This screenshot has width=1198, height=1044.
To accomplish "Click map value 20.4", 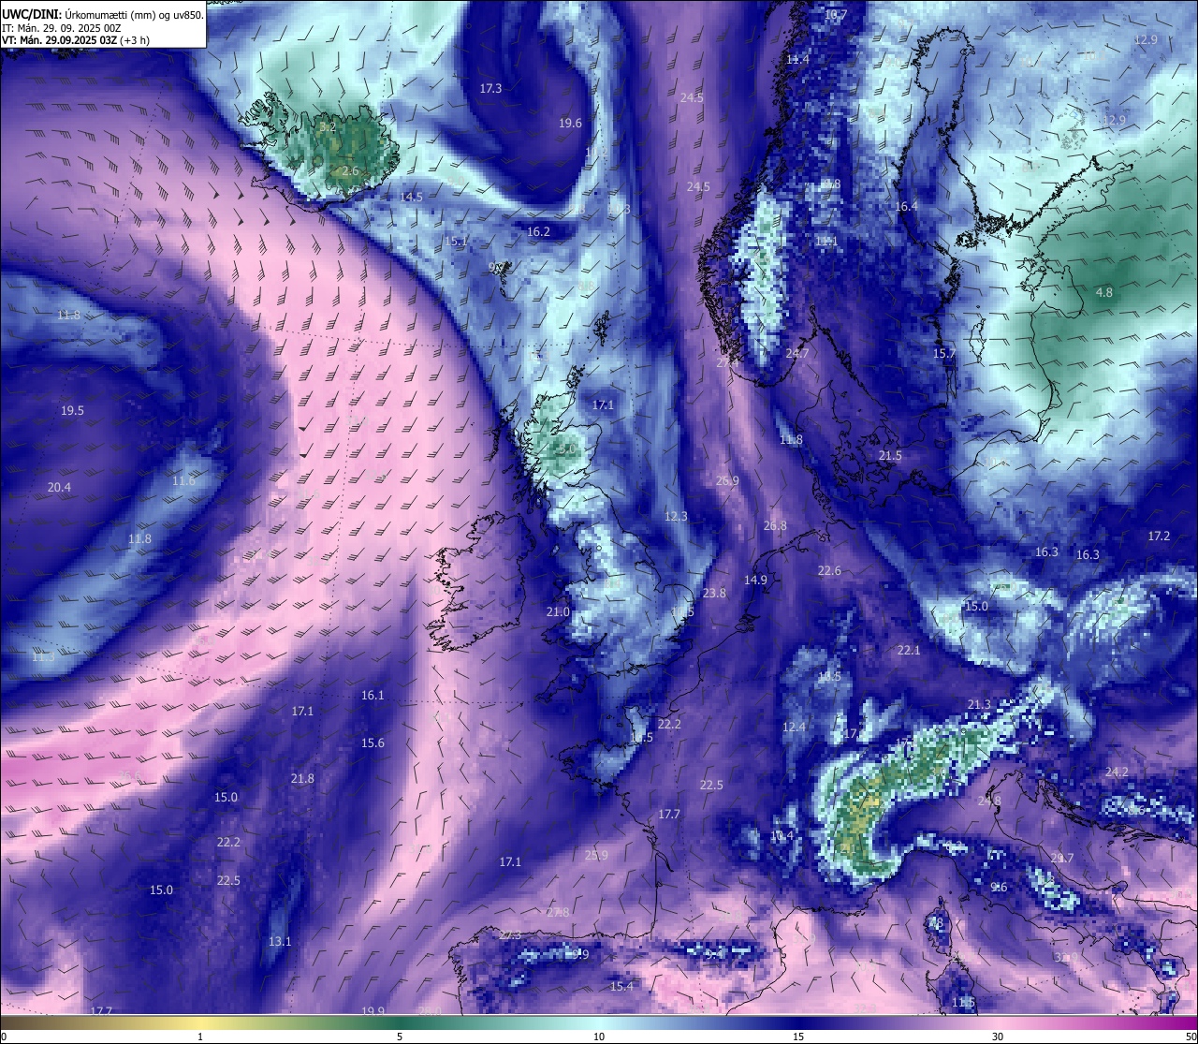I will point(59,487).
